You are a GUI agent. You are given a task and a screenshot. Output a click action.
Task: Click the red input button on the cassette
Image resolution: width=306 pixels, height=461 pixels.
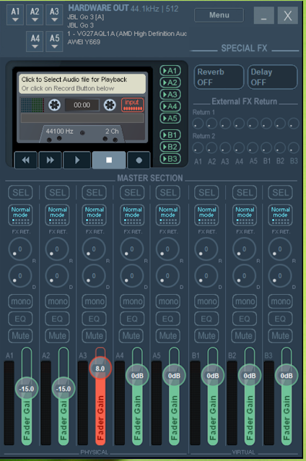coord(133,105)
